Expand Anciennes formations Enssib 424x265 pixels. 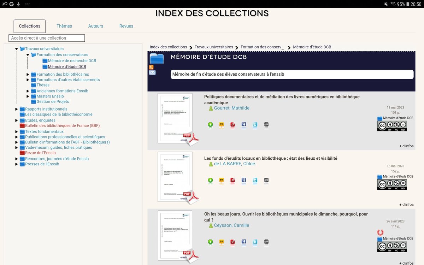[x=28, y=91]
